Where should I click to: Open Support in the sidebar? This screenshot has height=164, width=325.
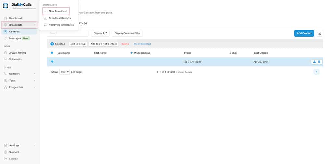coord(14,152)
